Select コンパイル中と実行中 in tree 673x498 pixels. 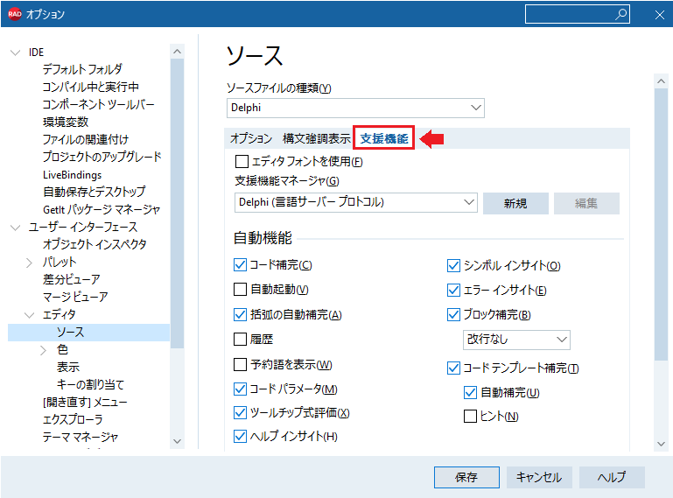pos(90,88)
